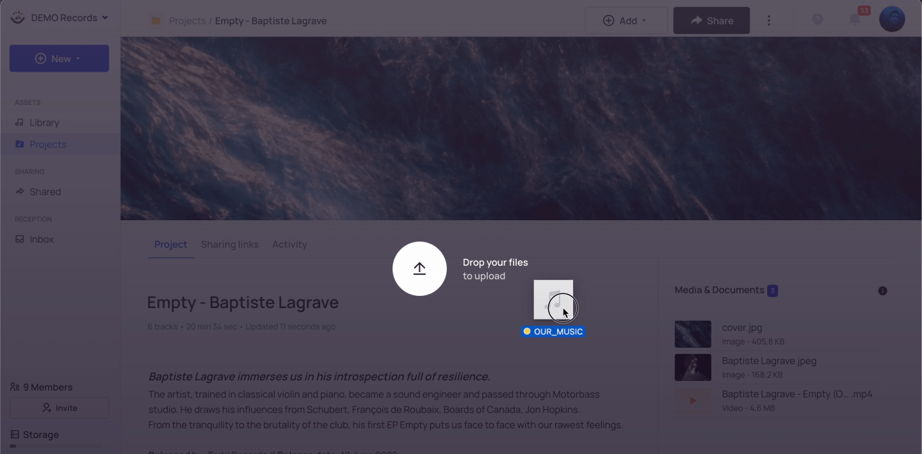Switch to the Sharing links tab

pyautogui.click(x=230, y=244)
